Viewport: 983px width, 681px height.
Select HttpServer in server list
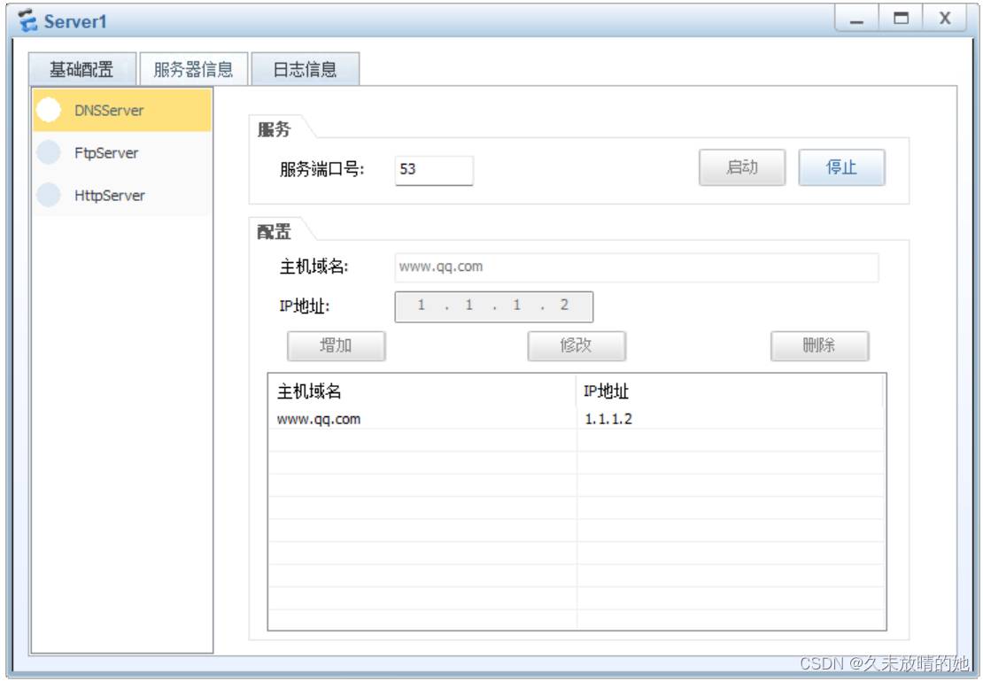tap(122, 195)
